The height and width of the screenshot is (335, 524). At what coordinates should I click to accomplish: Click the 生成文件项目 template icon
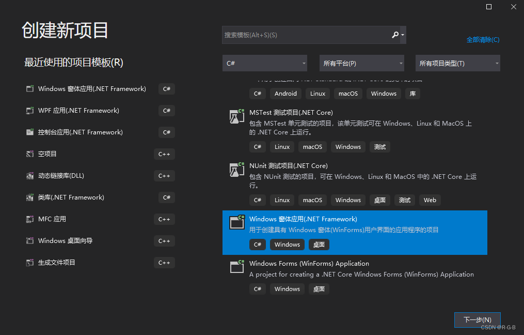click(x=30, y=263)
